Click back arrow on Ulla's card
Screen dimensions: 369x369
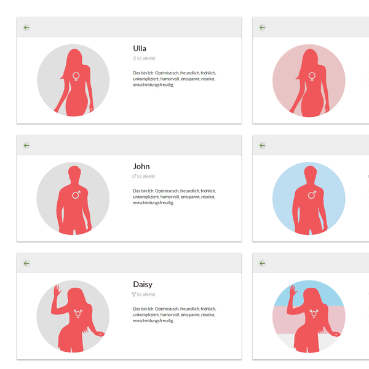click(x=26, y=28)
